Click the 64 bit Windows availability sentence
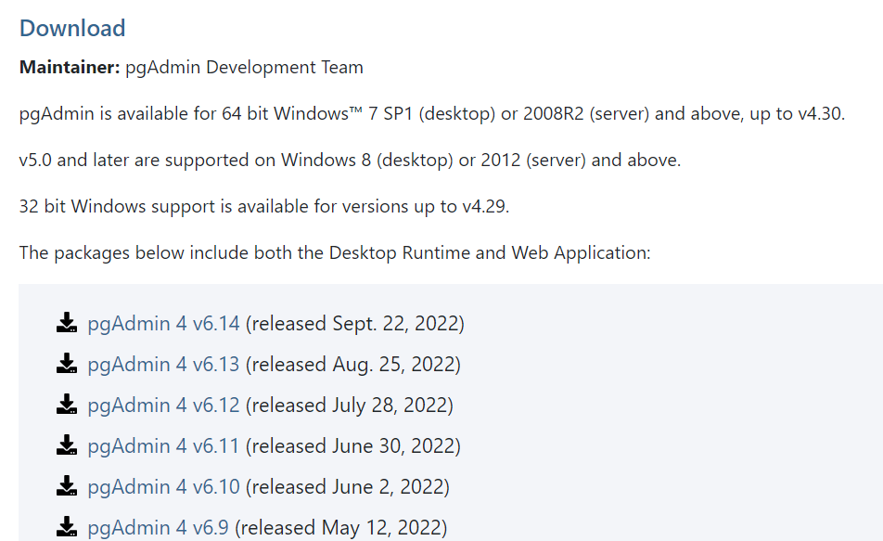Image resolution: width=883 pixels, height=541 pixels. (431, 114)
